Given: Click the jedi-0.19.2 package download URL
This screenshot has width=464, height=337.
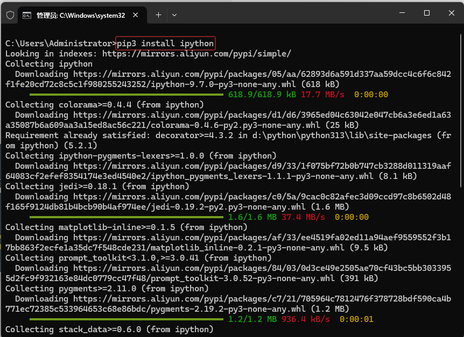Looking at the screenshot, I should [228, 202].
